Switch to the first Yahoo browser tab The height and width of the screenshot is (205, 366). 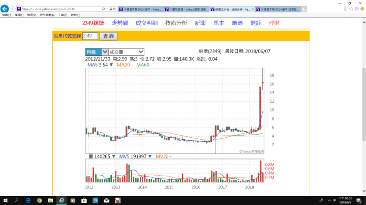141,9
